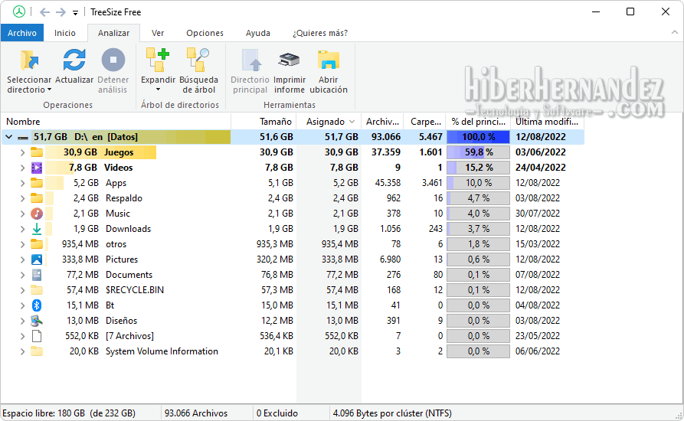Viewport: 684px width, 421px height.
Task: Click Directorio principal icon
Action: point(250,60)
